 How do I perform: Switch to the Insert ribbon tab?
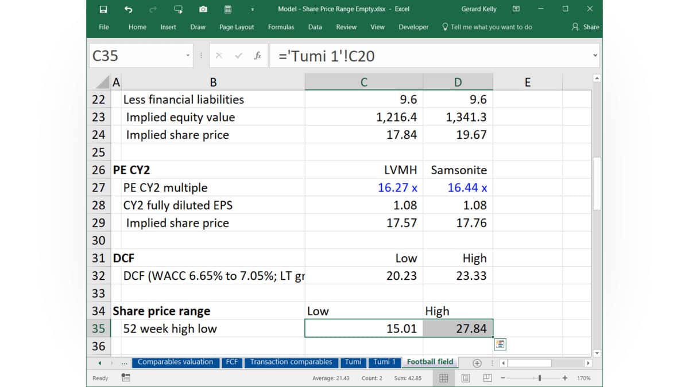(x=168, y=27)
